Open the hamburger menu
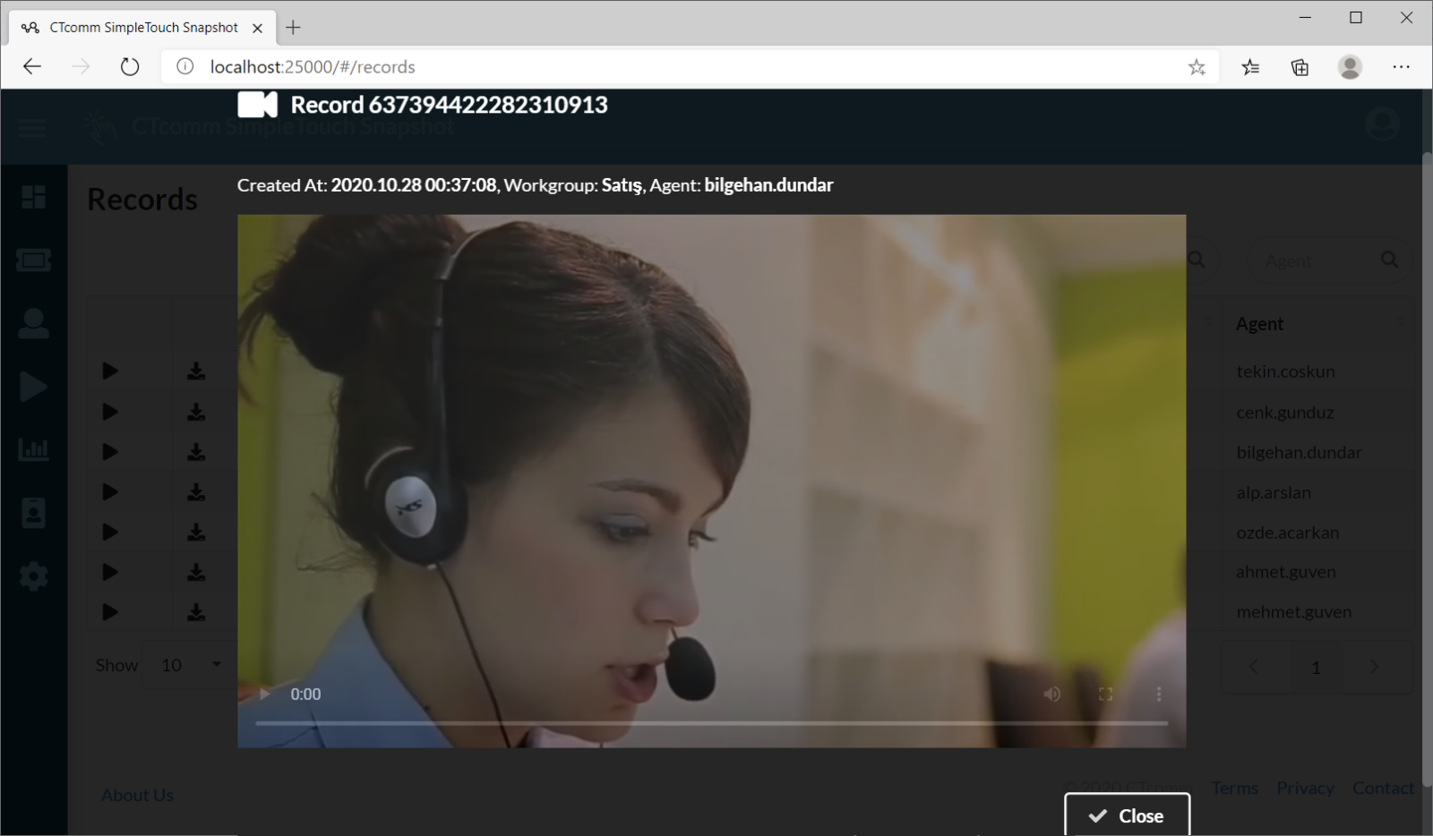Viewport: 1433px width, 836px height. coord(33,128)
